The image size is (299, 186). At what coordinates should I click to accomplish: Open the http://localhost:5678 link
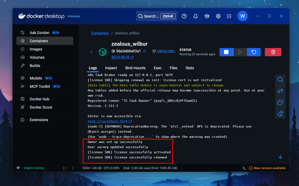coord(107,121)
